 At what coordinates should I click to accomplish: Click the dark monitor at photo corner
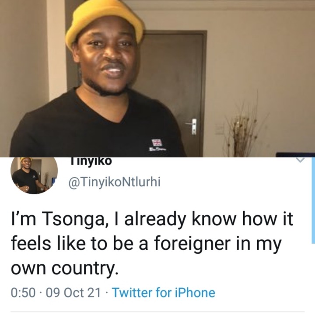point(295,155)
